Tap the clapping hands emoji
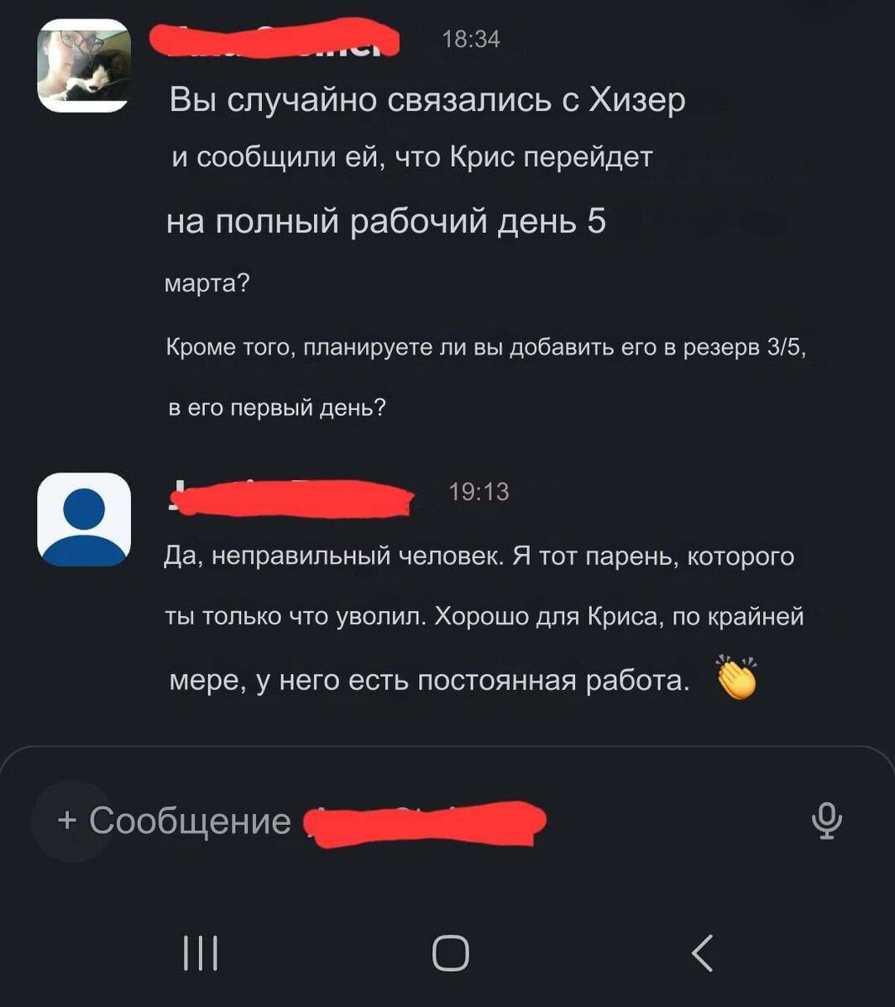The height and width of the screenshot is (1007, 895). [737, 677]
